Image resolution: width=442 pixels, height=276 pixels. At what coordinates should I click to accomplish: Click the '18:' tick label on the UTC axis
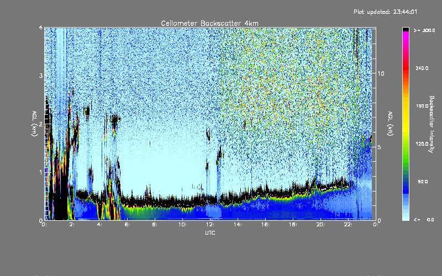[293, 225]
